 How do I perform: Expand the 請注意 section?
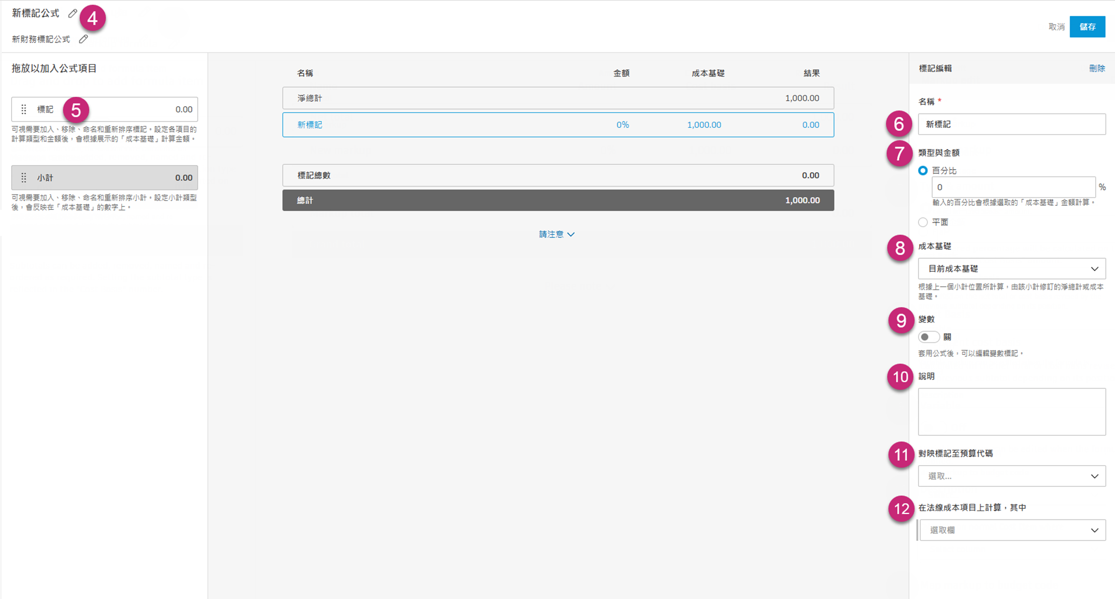557,234
